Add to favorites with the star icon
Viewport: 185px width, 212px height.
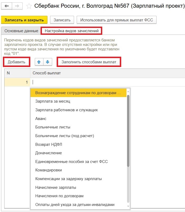point(29,6)
